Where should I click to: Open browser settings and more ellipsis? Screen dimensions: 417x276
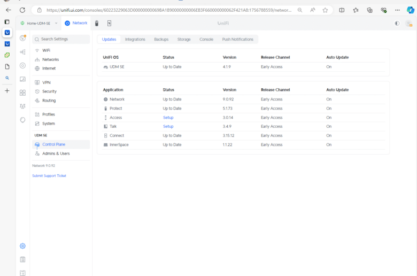(397, 10)
